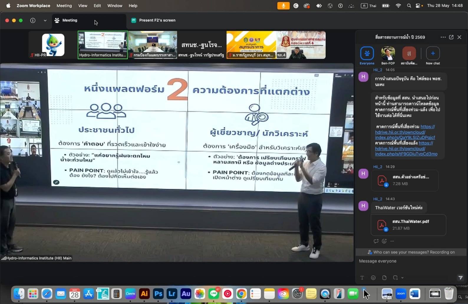Open the meeting info icon
468x304 pixels.
33,20
